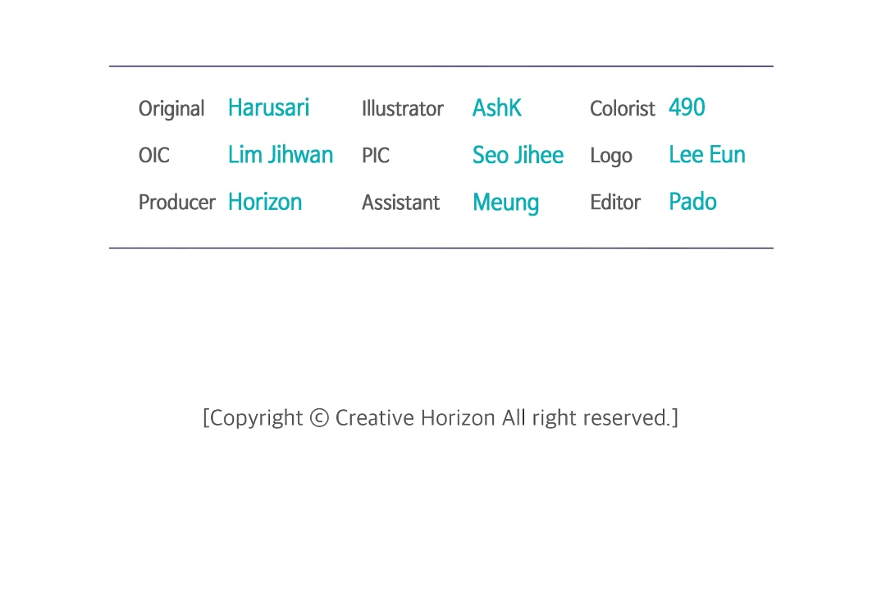Click the Horizon producer name
The width and height of the screenshot is (886, 601).
click(264, 203)
